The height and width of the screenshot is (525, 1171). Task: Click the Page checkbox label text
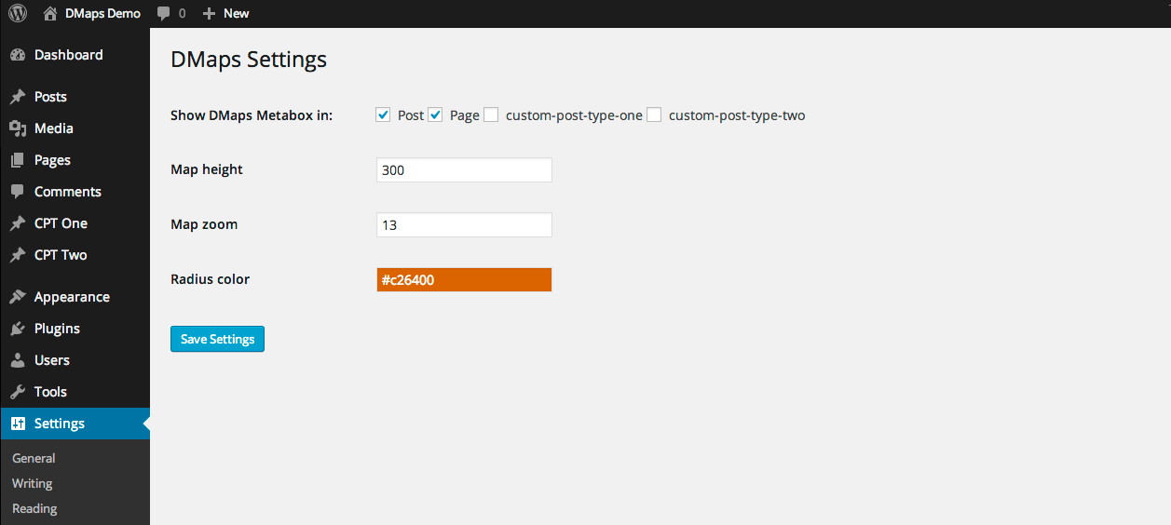[465, 115]
